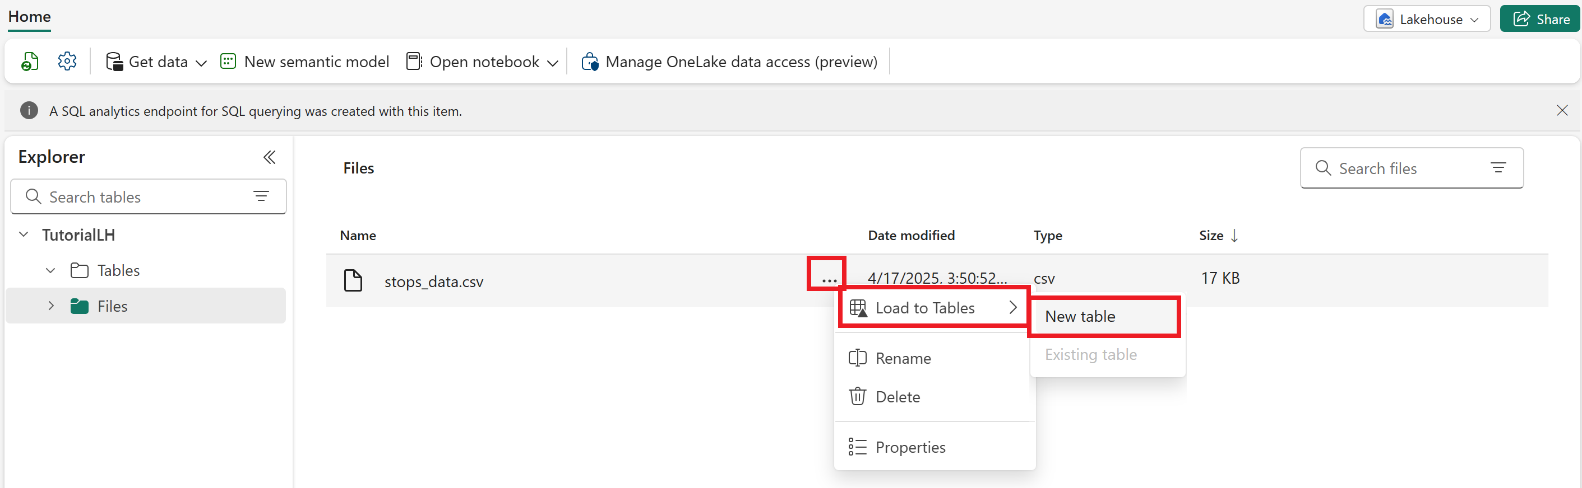Sort by the Type column header
Image resolution: width=1582 pixels, height=488 pixels.
click(x=1047, y=236)
